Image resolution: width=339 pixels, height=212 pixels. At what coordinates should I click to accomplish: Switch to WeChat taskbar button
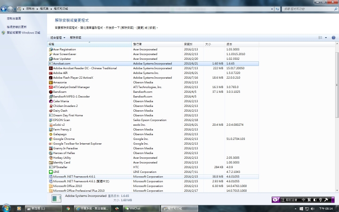141,209
